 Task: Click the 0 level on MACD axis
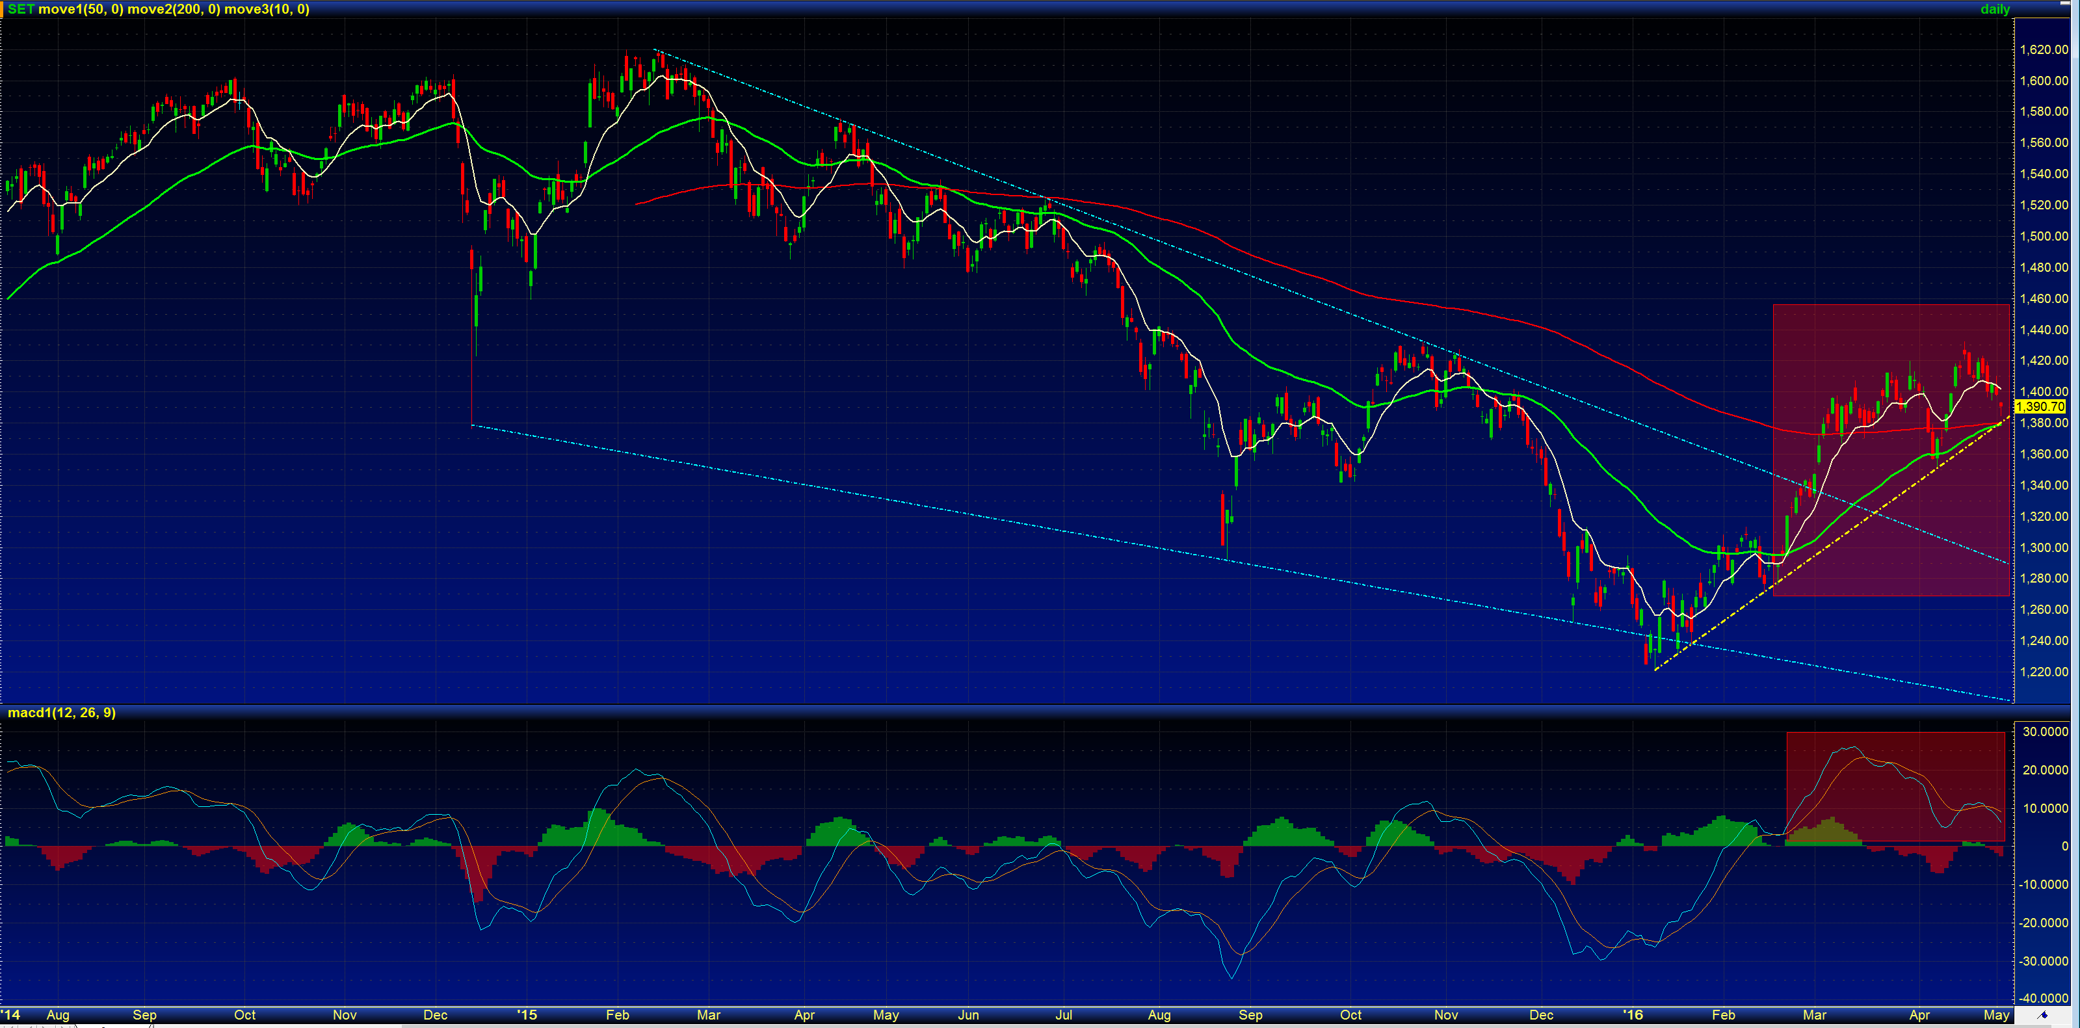click(x=2064, y=847)
